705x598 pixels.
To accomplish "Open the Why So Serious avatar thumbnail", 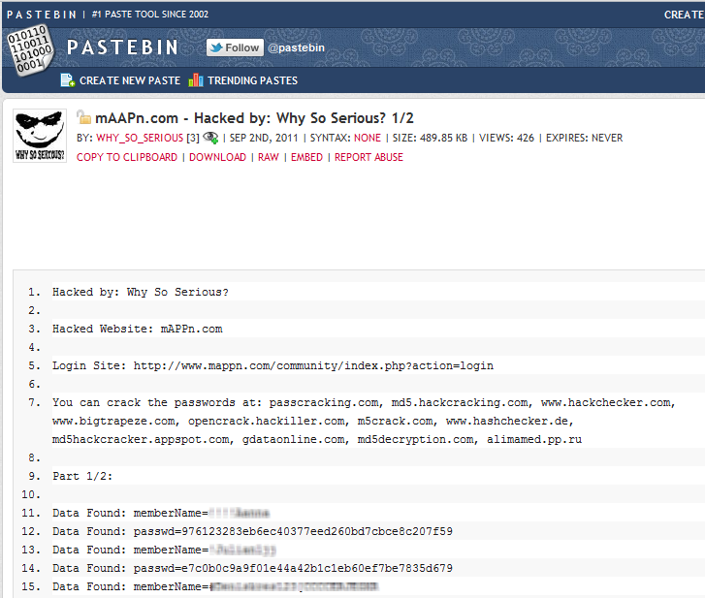I will click(x=40, y=136).
